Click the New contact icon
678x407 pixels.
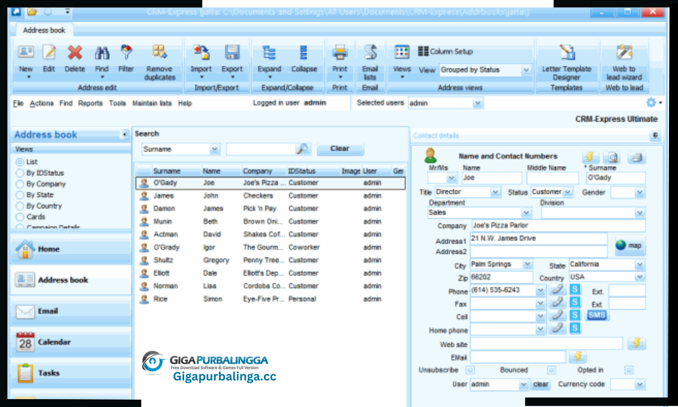pyautogui.click(x=26, y=53)
